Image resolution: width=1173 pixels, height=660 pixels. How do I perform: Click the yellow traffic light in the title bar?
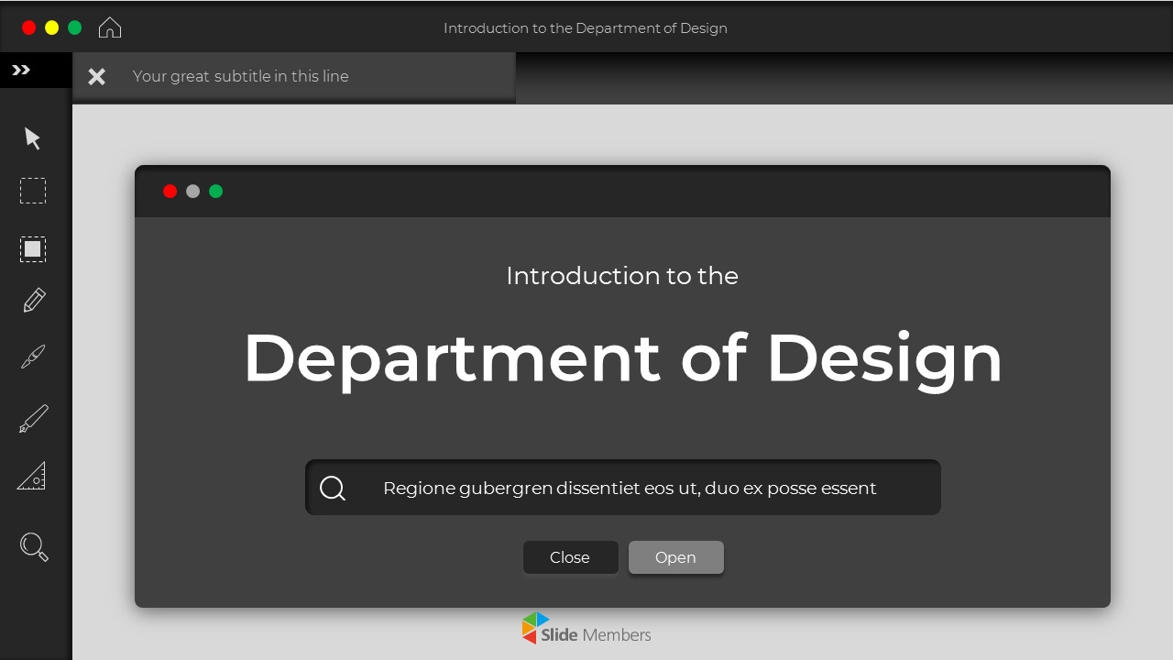coord(51,27)
